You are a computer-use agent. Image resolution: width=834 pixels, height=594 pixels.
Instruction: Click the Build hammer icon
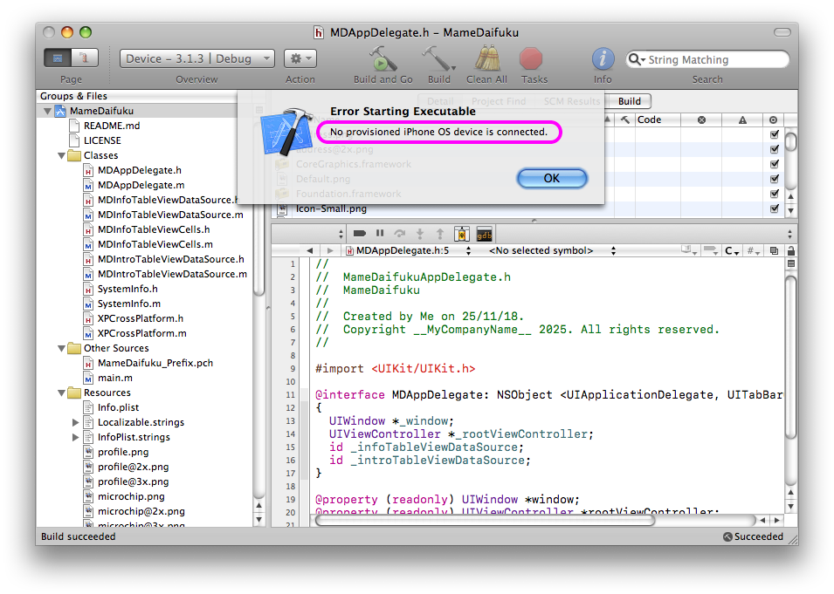[437, 59]
